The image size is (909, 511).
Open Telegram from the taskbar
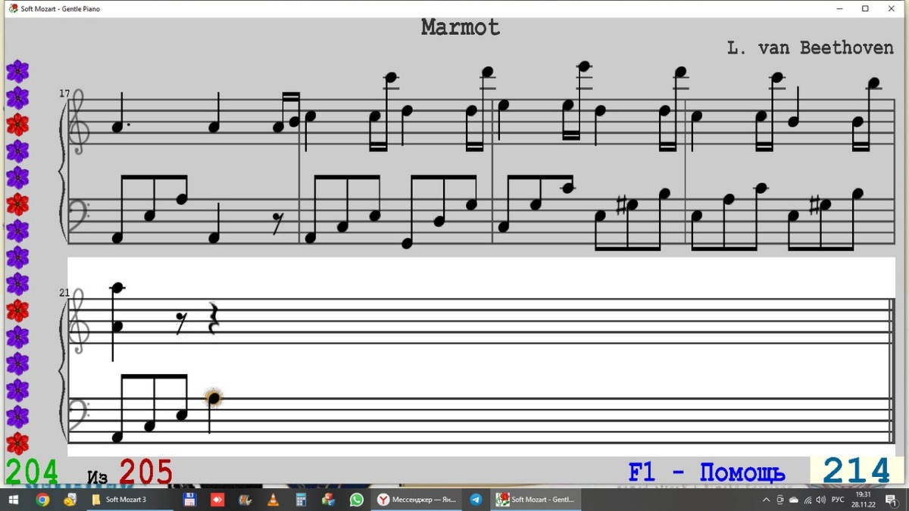476,500
